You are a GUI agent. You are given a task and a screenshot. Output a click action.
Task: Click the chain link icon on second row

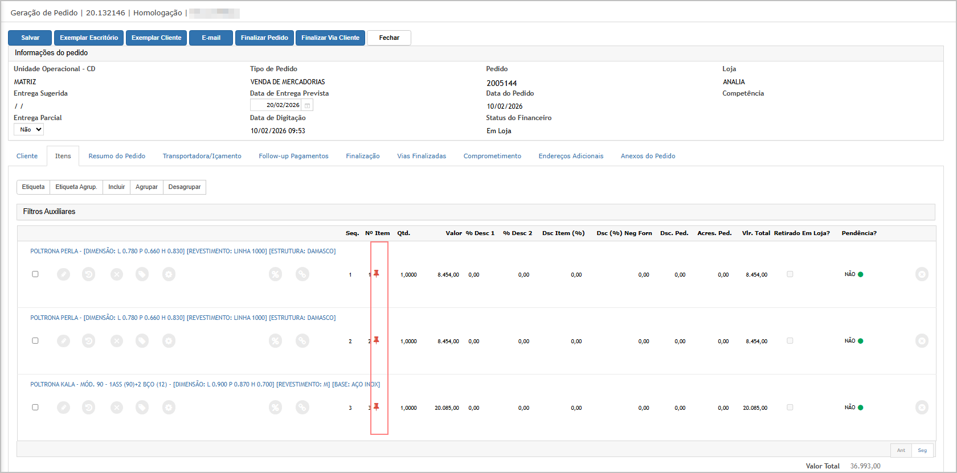302,341
